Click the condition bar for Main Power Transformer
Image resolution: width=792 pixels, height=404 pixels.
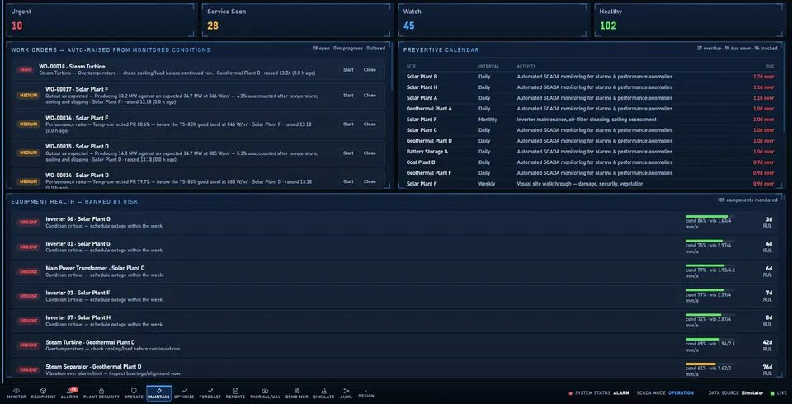[709, 265]
